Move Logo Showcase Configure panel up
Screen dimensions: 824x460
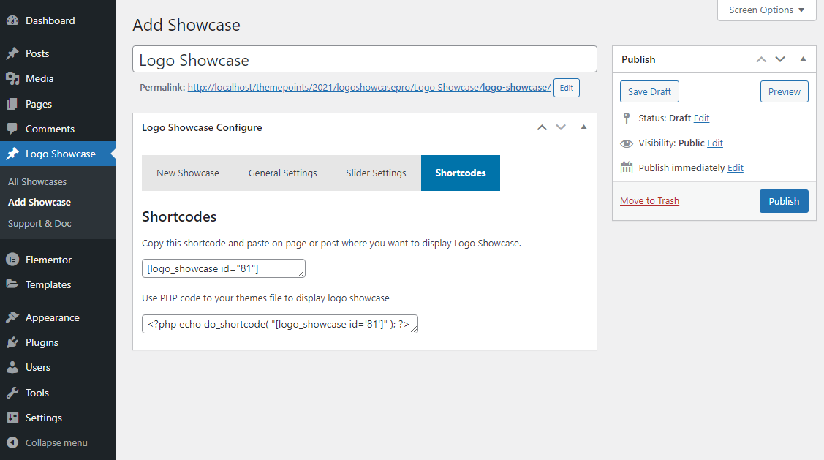point(542,127)
